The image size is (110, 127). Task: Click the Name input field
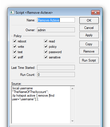(56, 20)
